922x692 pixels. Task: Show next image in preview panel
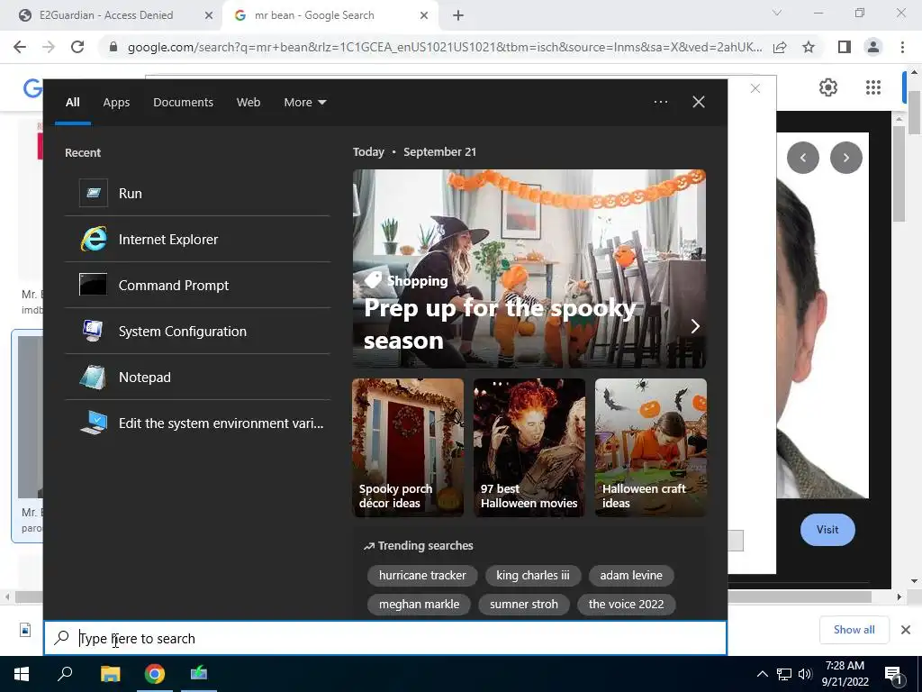click(846, 158)
